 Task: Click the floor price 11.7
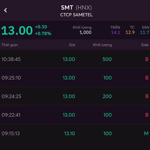[x=144, y=32]
